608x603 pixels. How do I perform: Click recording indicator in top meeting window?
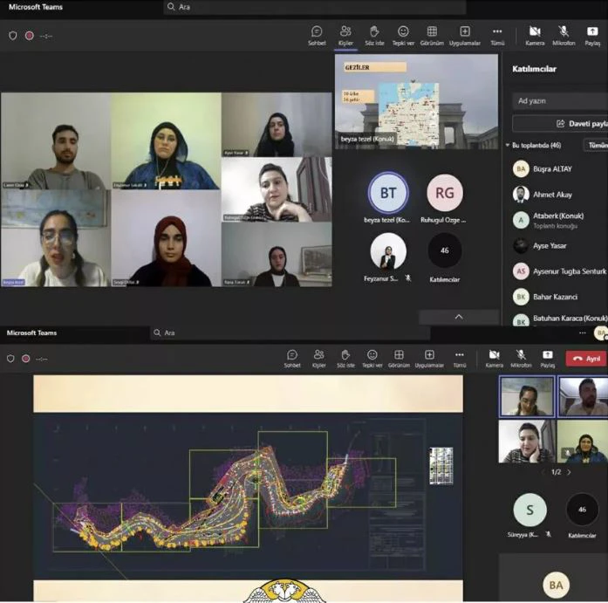tap(29, 36)
